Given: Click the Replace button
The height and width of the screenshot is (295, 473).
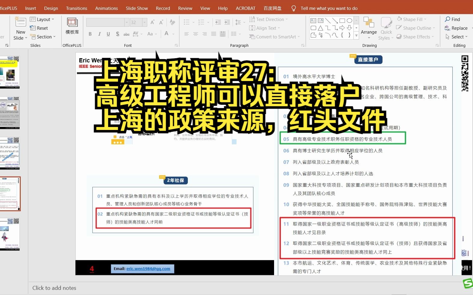Looking at the screenshot, I should point(456,28).
